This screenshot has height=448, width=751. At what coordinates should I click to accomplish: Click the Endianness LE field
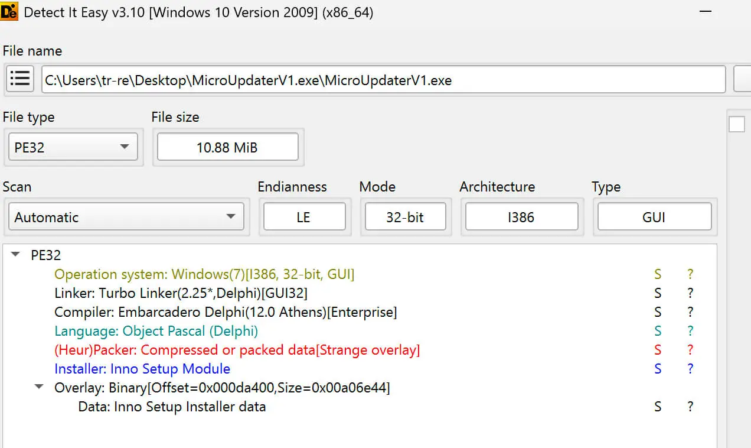click(304, 217)
